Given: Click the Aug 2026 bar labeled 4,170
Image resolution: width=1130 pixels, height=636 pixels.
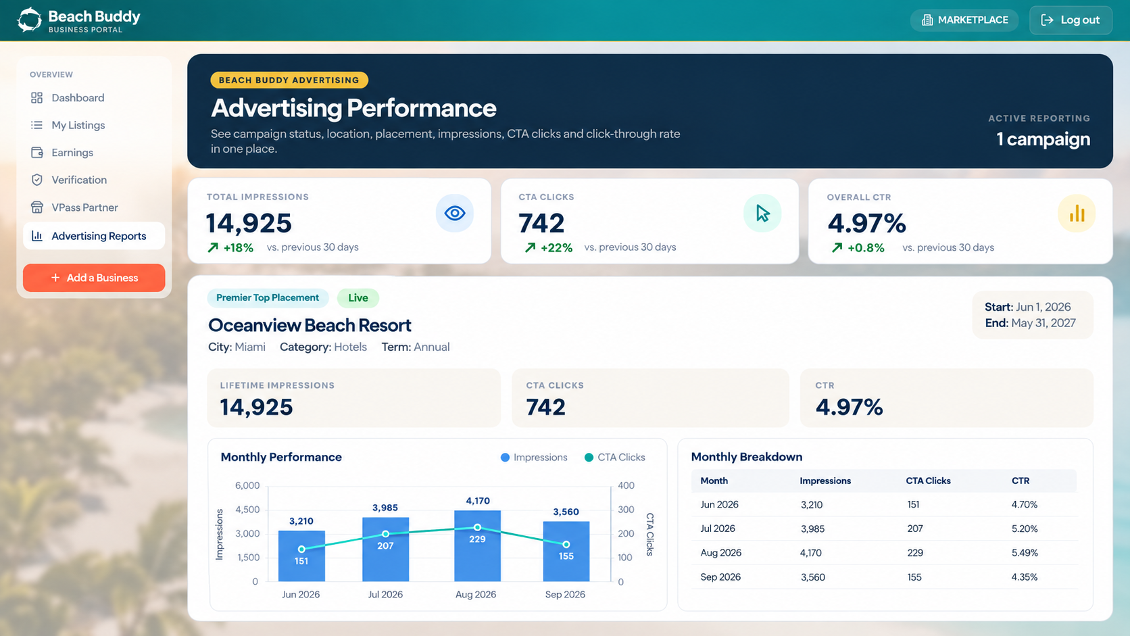Looking at the screenshot, I should tap(477, 546).
